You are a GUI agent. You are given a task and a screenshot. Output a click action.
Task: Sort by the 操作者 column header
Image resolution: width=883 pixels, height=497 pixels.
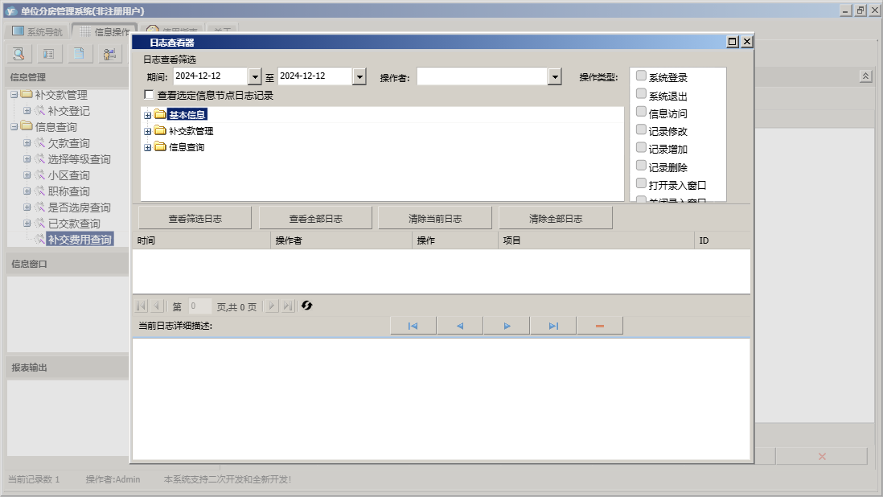[x=341, y=240]
